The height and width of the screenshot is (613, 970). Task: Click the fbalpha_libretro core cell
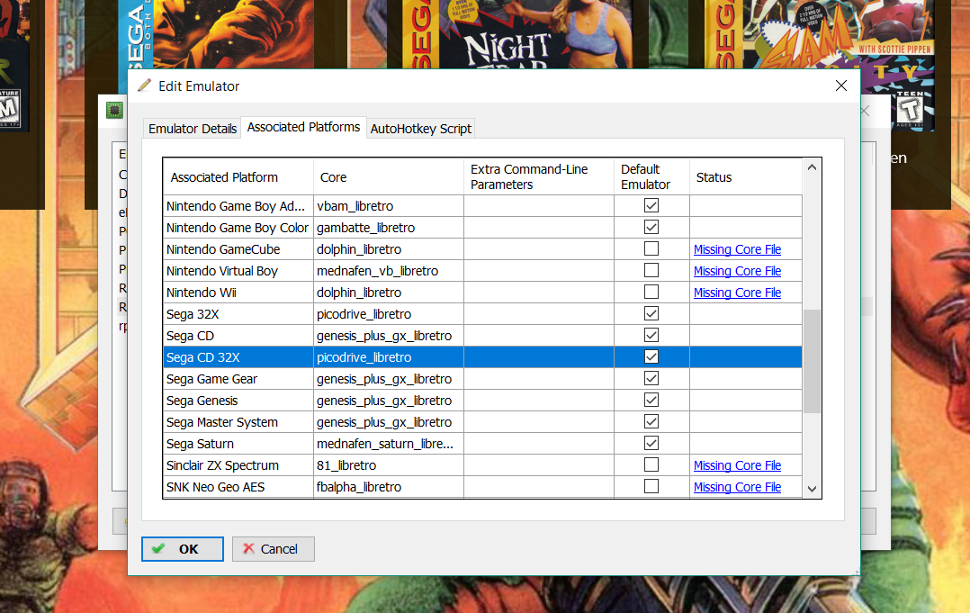[389, 487]
